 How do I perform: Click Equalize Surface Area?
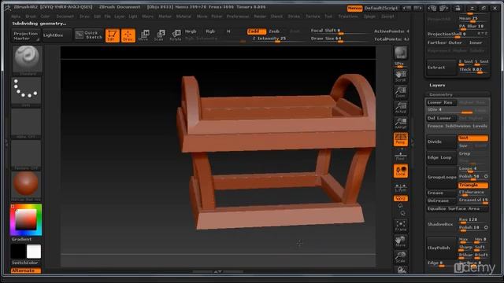coord(457,209)
